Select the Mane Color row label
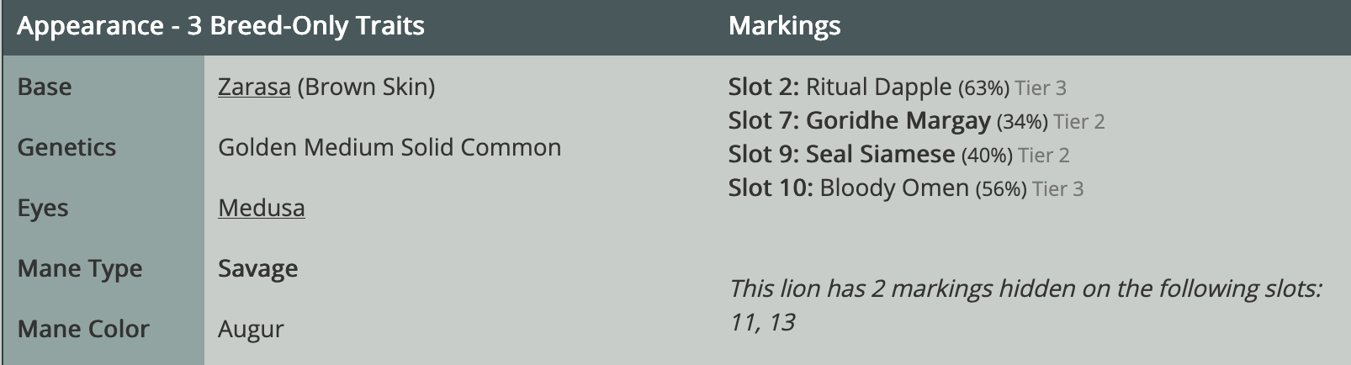This screenshot has width=1351, height=365. coord(83,329)
